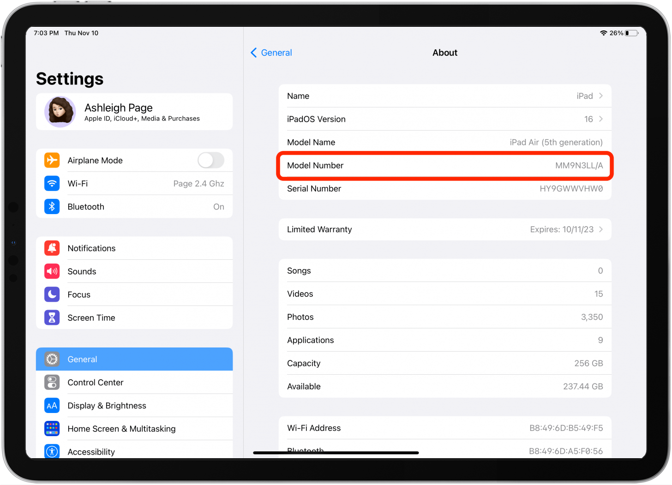Click the Display & Brightness icon

tap(52, 405)
